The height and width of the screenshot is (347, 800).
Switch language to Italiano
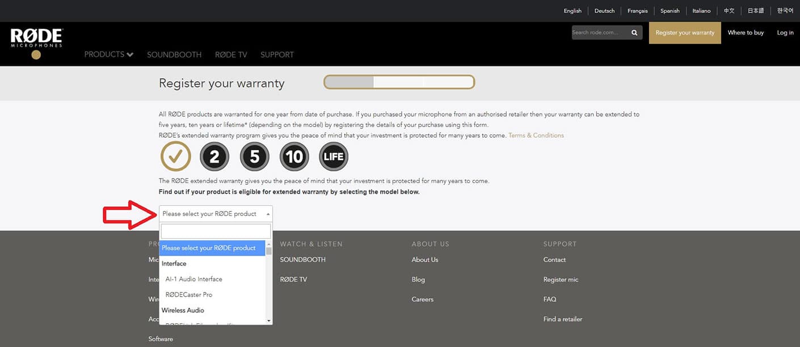[701, 11]
